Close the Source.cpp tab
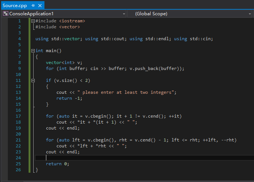This screenshot has height=182, width=254. (40, 6)
